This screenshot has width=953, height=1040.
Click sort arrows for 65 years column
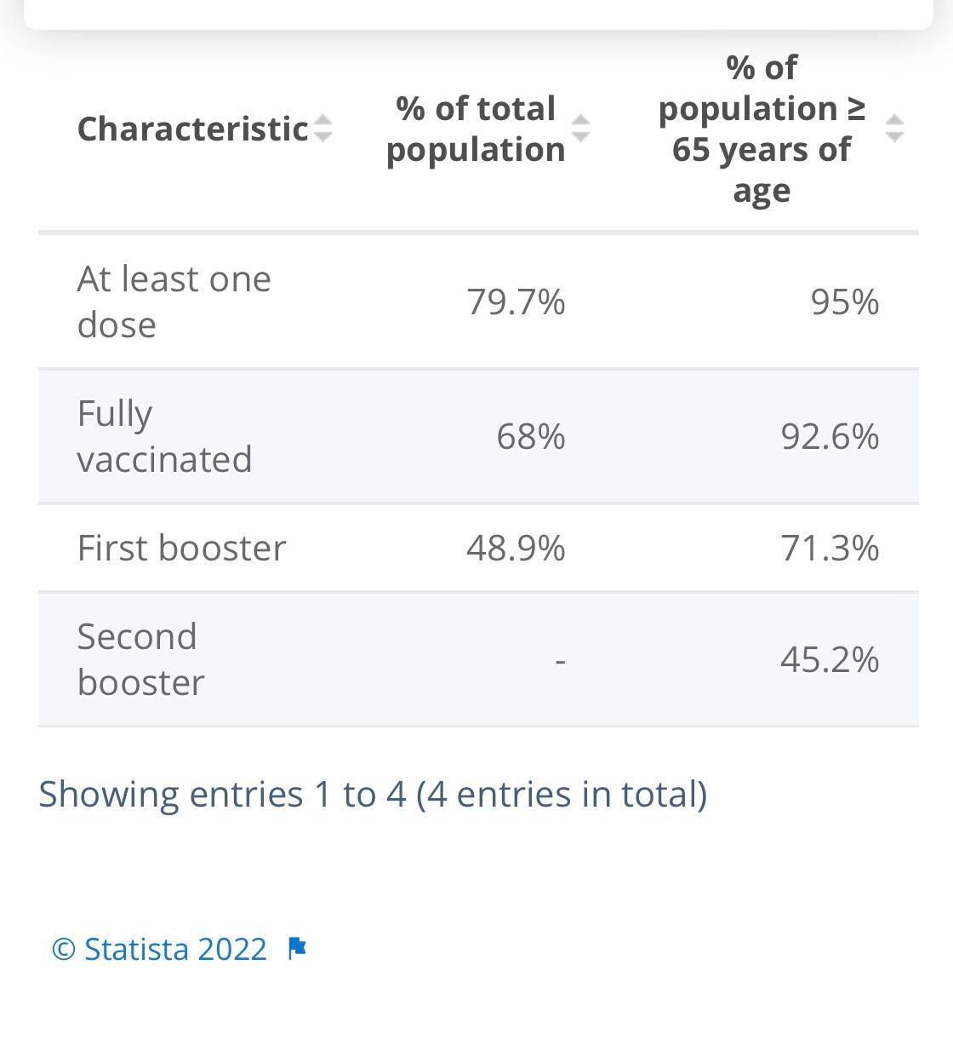893,129
